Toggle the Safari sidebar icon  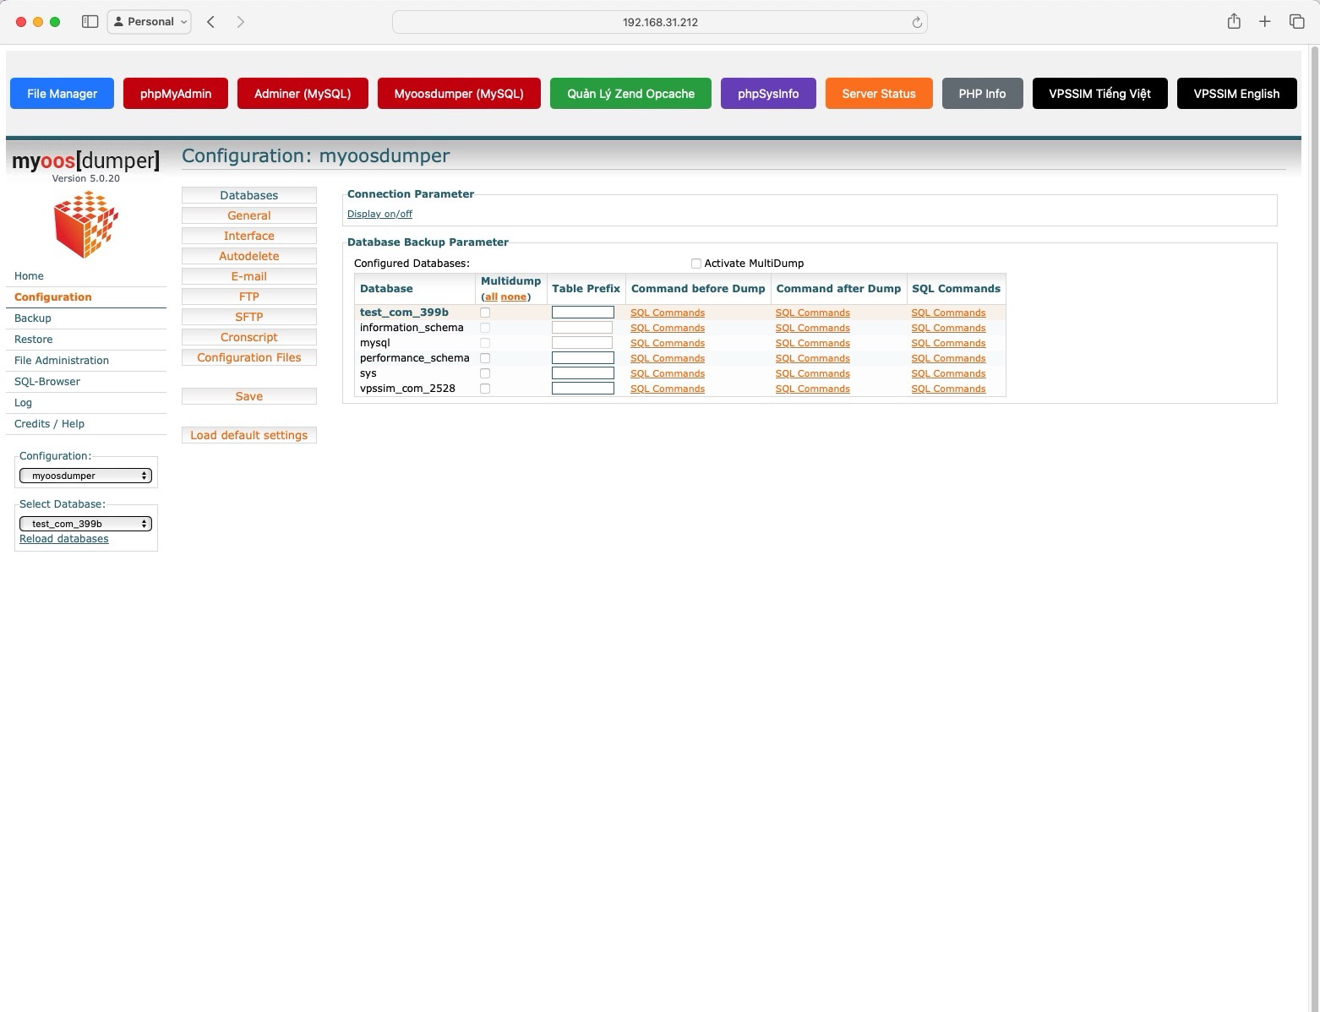(90, 22)
